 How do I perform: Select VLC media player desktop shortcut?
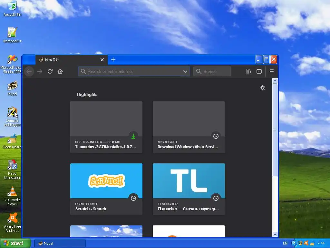tap(13, 196)
